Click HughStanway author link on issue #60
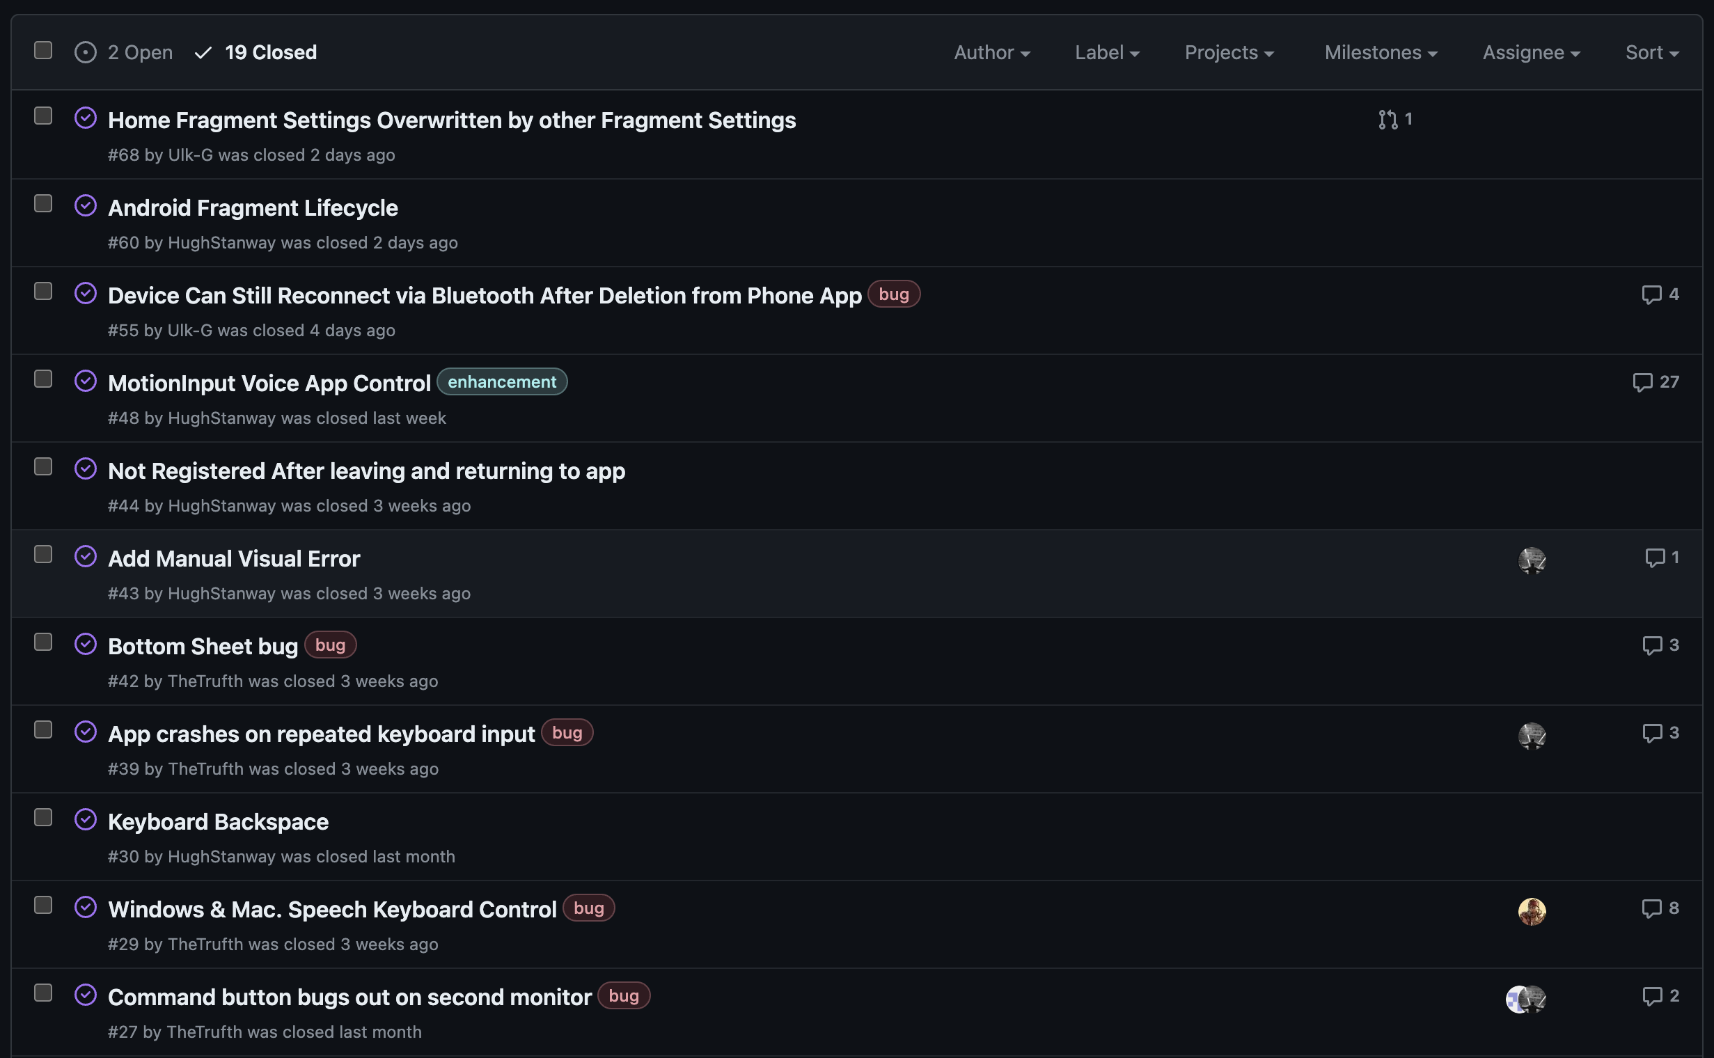 point(221,243)
